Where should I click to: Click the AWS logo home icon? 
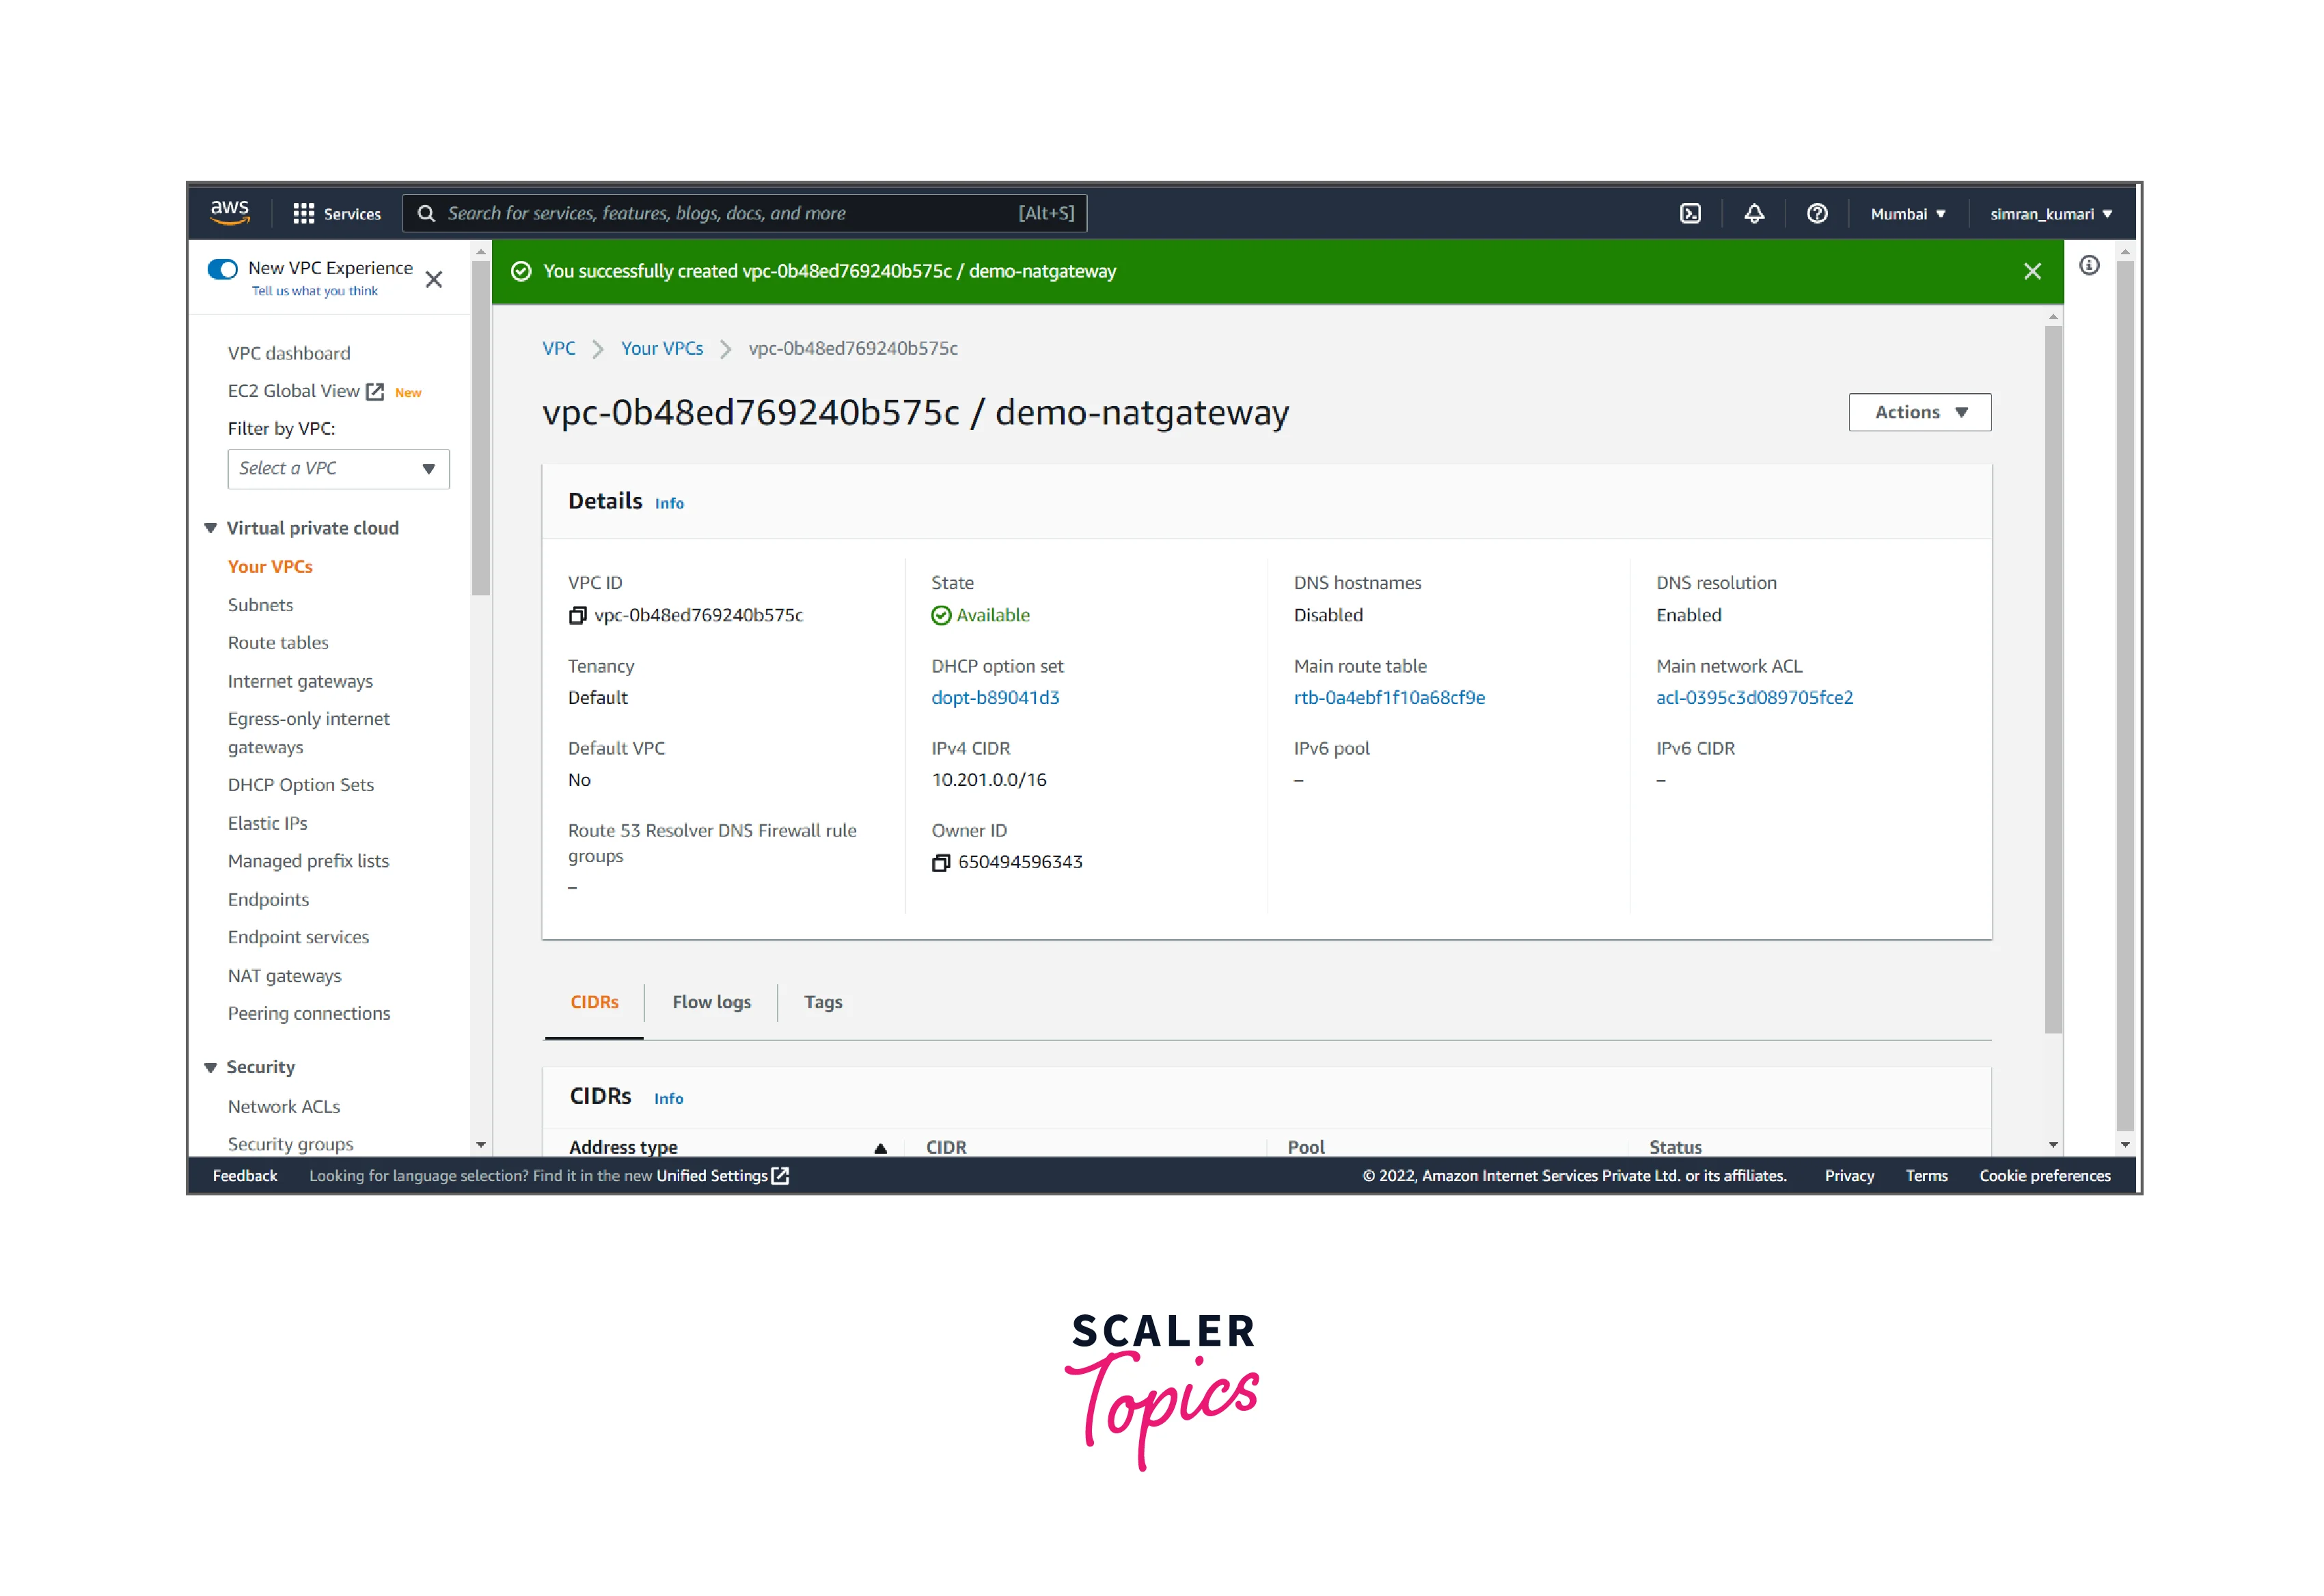[x=229, y=212]
